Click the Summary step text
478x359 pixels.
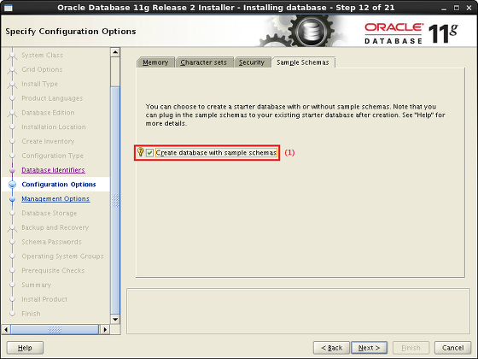point(36,285)
